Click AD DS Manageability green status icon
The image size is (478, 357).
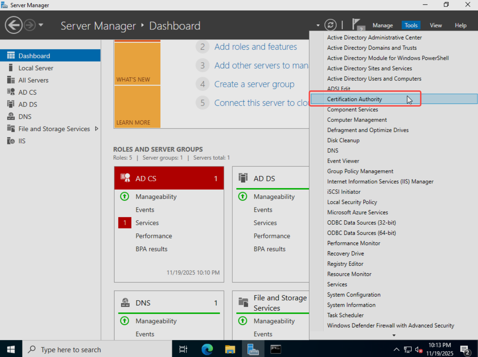[x=243, y=196]
